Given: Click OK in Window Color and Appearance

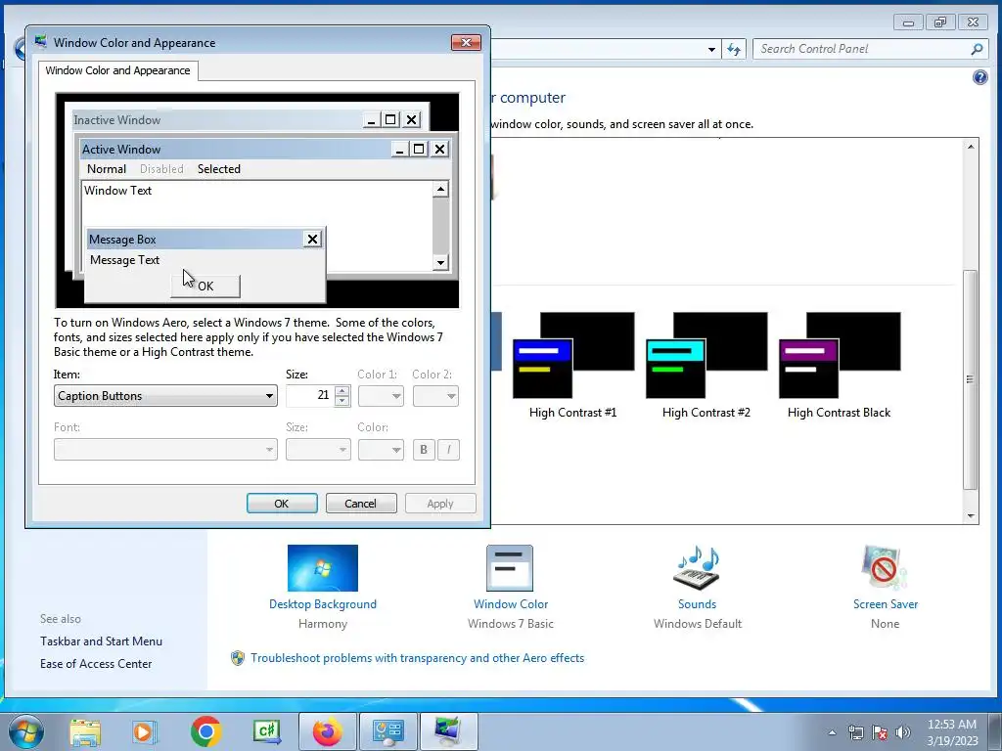Looking at the screenshot, I should coord(282,504).
